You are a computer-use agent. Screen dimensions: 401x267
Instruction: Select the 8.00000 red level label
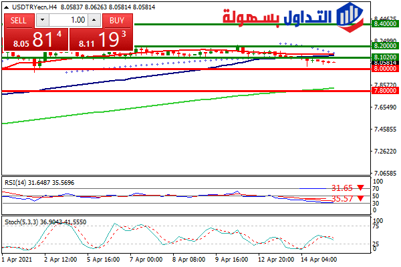(x=385, y=69)
